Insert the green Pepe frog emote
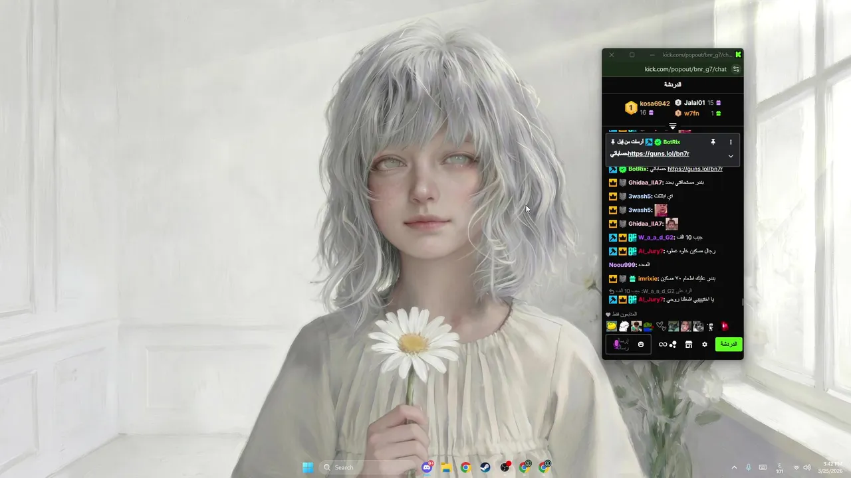The image size is (851, 478). click(x=648, y=326)
